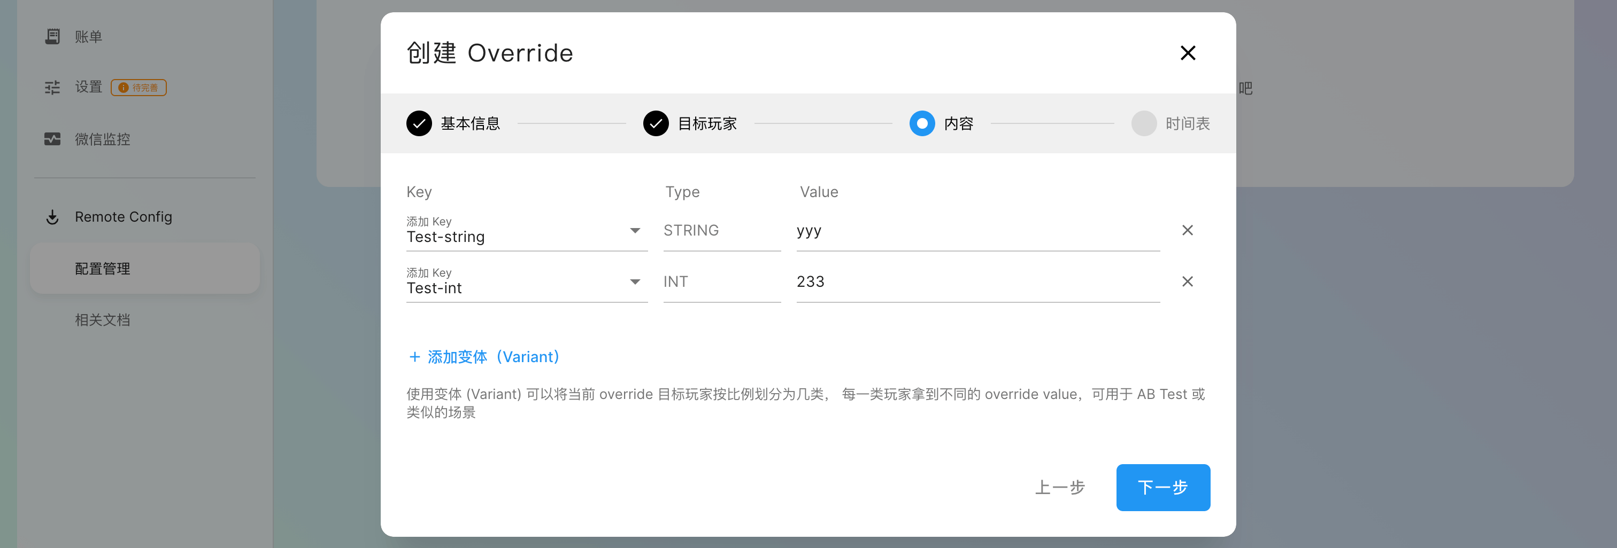Click 上一步 to go back
Screen dimensions: 1617x548
(x=1060, y=487)
